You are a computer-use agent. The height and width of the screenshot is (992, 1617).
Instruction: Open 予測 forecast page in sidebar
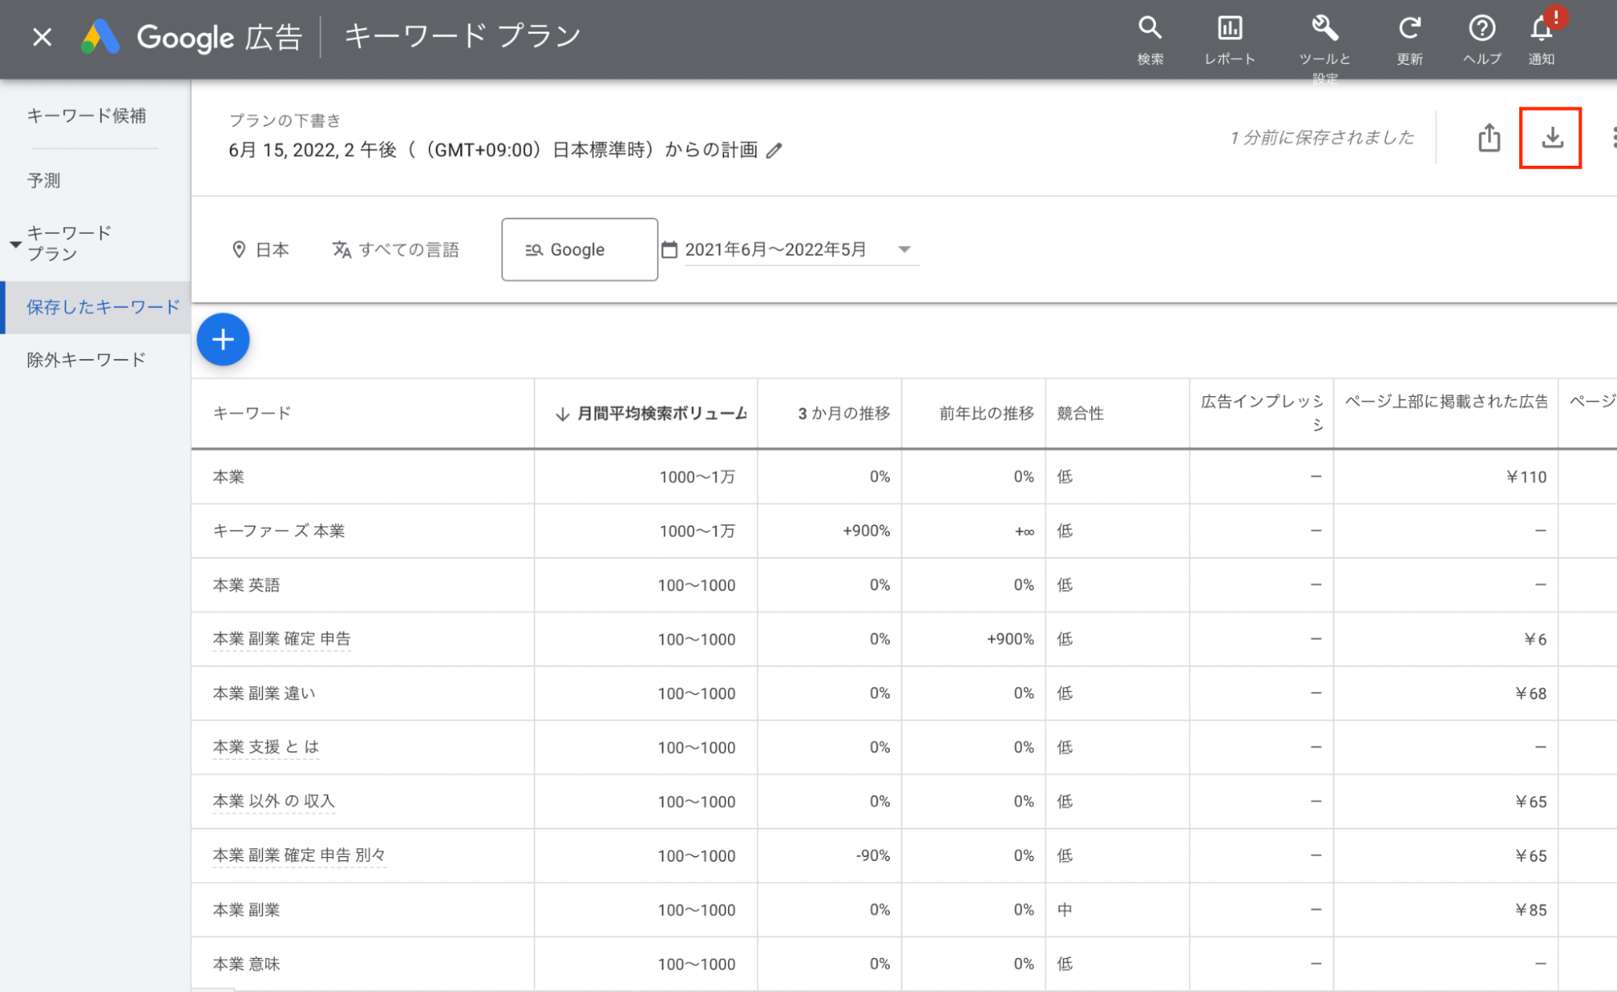pyautogui.click(x=44, y=180)
